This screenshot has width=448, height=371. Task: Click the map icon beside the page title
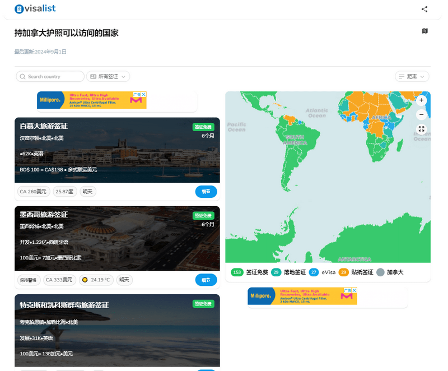(x=426, y=32)
